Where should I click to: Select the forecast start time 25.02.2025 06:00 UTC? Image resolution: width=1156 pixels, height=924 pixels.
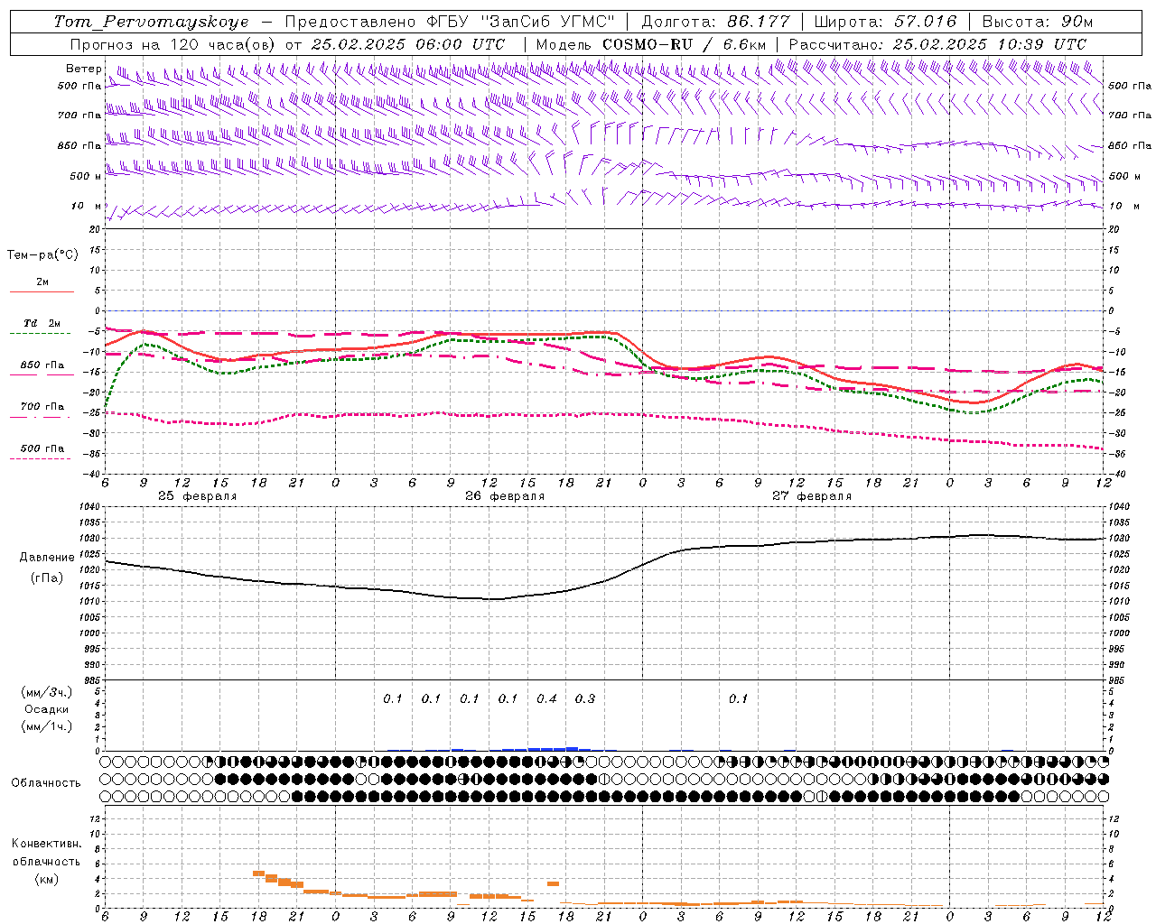(x=408, y=44)
